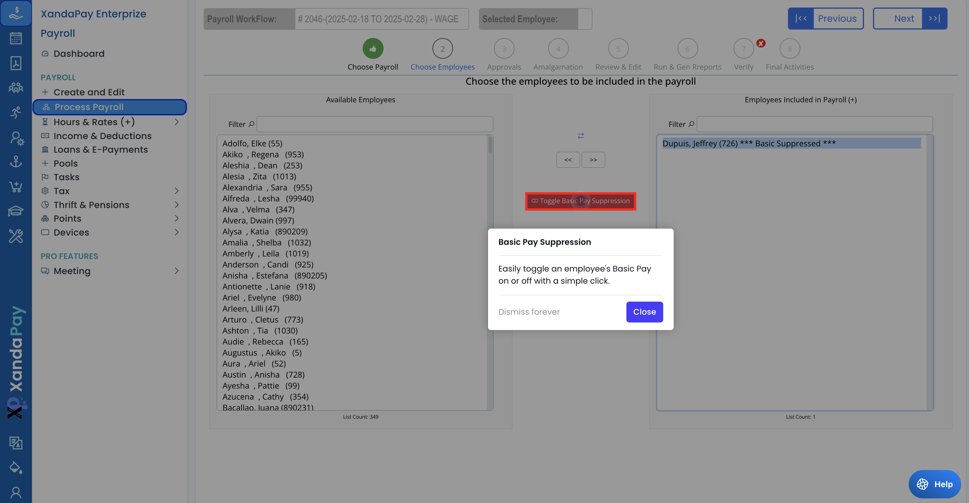This screenshot has height=503, width=969.
Task: Move employee to included with >> button
Action: (x=593, y=160)
